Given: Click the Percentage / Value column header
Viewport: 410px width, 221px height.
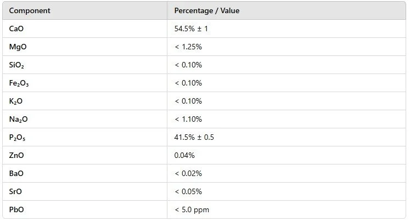Looking at the screenshot, I should click(x=206, y=11).
